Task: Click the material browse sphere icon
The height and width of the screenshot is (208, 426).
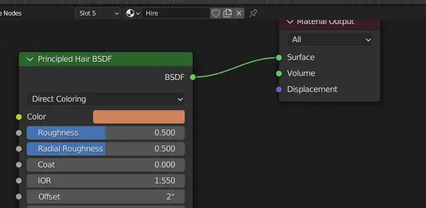Action: point(130,13)
